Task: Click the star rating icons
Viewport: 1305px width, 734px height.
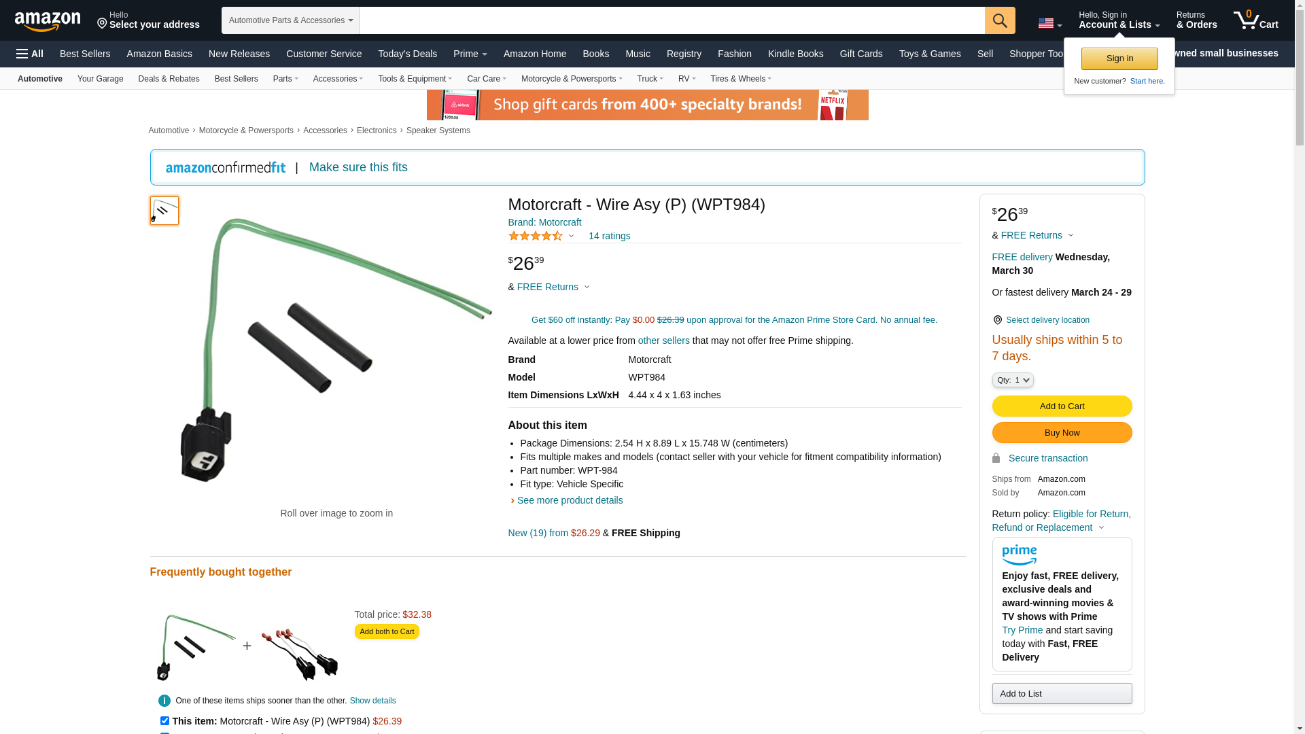Action: pyautogui.click(x=536, y=236)
